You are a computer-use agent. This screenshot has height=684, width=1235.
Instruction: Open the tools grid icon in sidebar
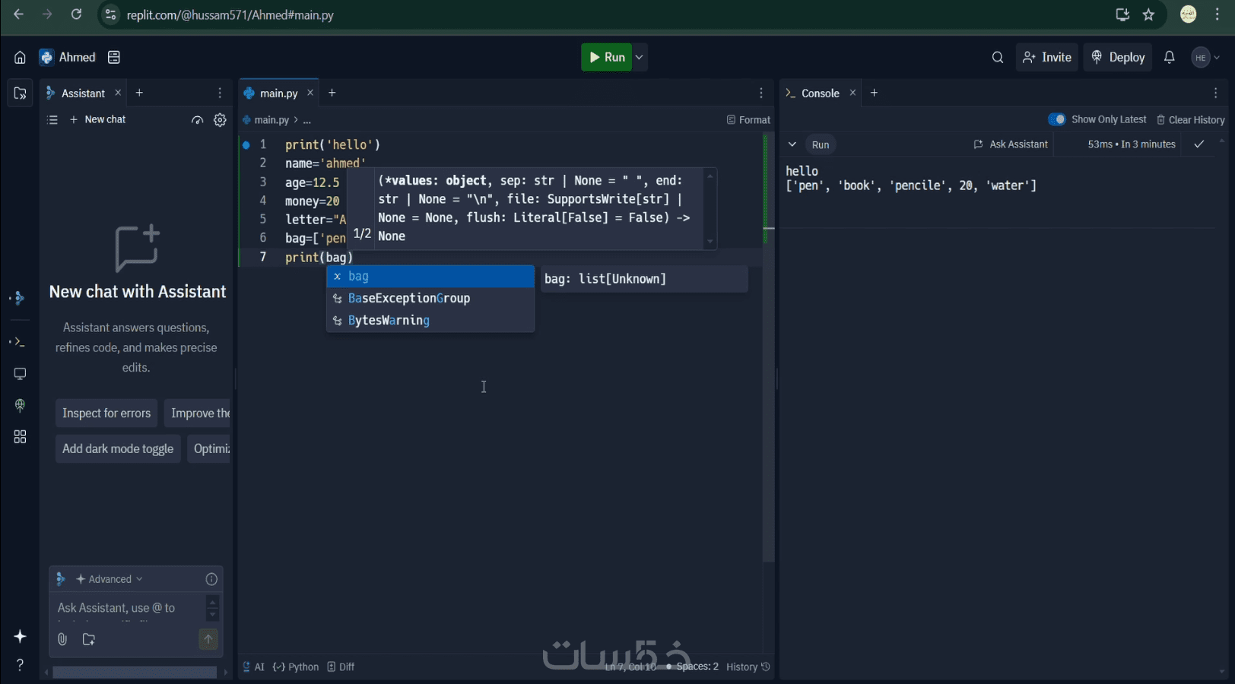coord(20,437)
